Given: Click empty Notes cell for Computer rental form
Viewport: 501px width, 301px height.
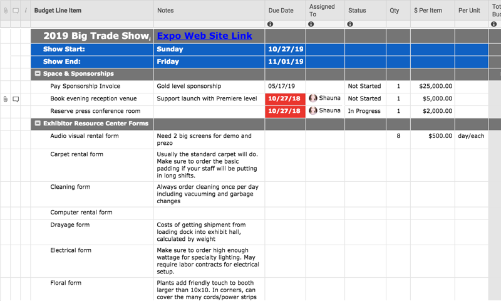Looking at the screenshot, I should pos(209,213).
